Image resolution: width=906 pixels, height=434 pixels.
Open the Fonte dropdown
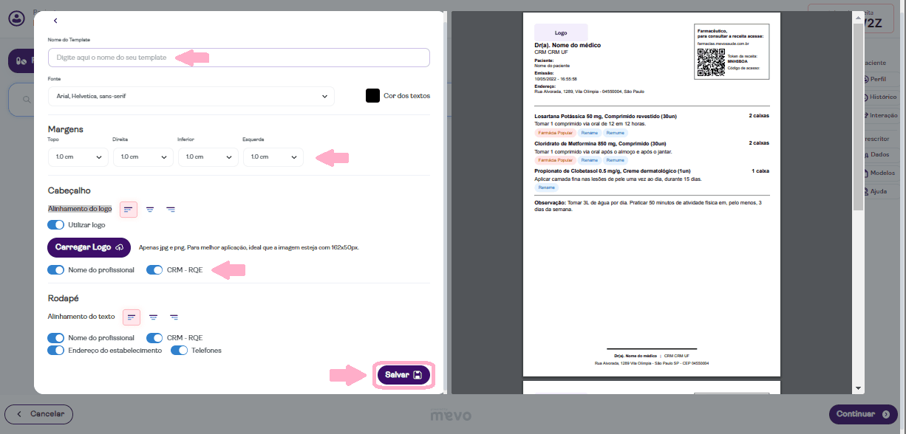[191, 96]
